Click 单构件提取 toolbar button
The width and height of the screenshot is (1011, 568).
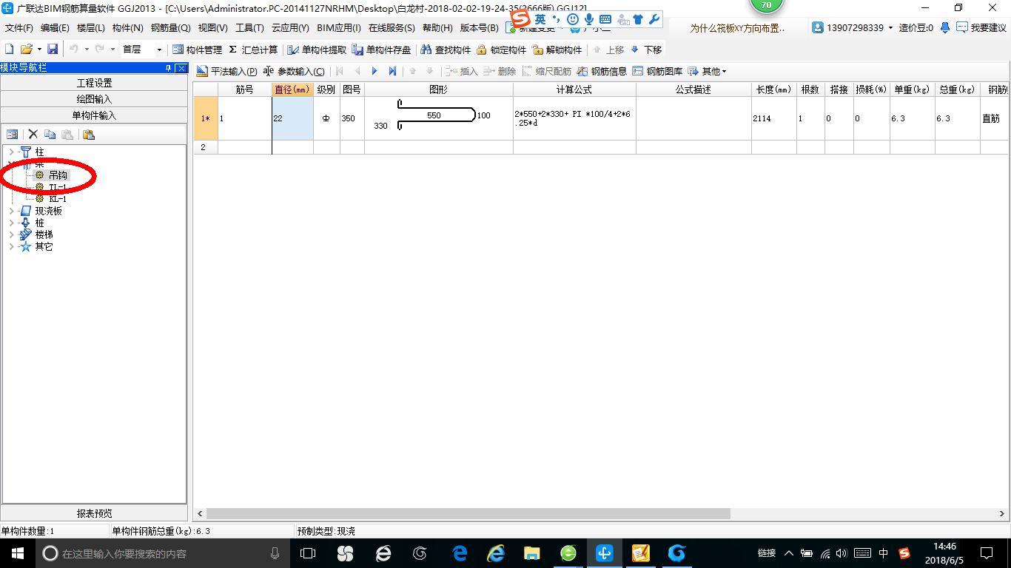click(317, 50)
